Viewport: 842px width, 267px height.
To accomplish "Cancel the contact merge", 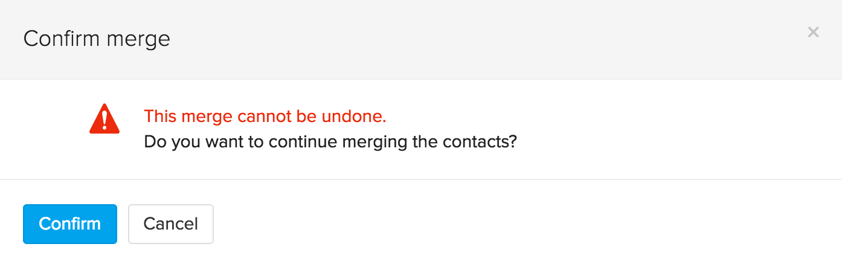I will point(171,224).
